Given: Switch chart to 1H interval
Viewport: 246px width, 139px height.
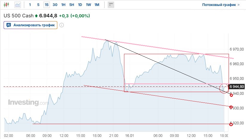Looking at the screenshot, I should tap(63, 5).
